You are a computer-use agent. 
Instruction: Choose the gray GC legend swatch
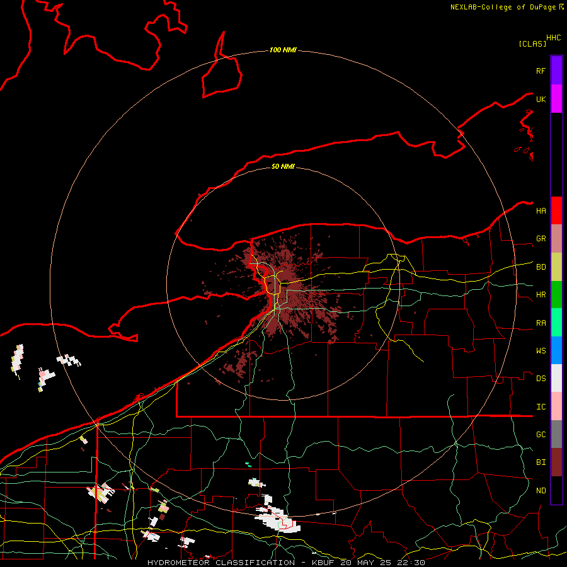[556, 434]
